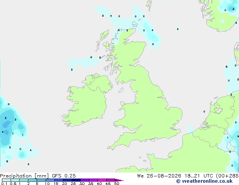Image resolution: width=239 pixels, height=185 pixels.
Task: Click the "3" precipitation value over Norway
Action: click(233, 9)
